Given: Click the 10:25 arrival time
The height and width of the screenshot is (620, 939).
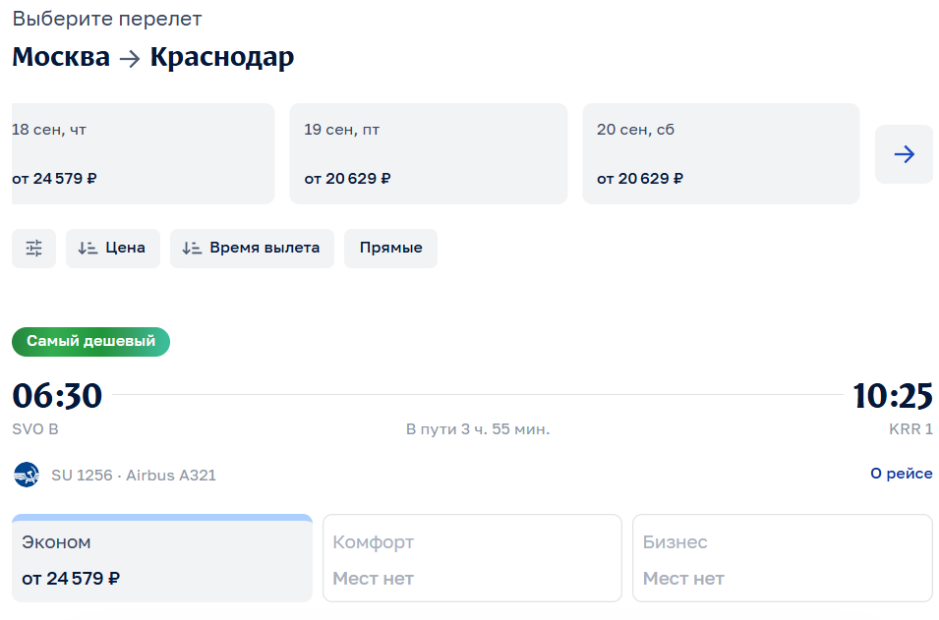Looking at the screenshot, I should 892,396.
